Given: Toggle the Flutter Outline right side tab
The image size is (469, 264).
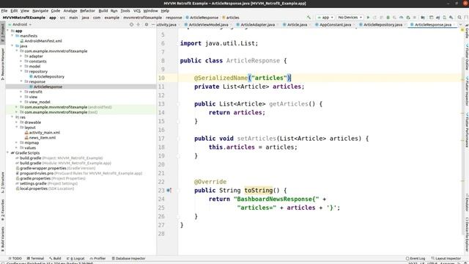Looking at the screenshot, I should point(467,57).
